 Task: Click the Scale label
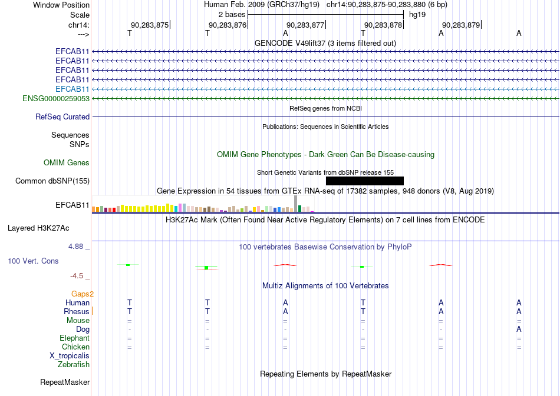(80, 15)
